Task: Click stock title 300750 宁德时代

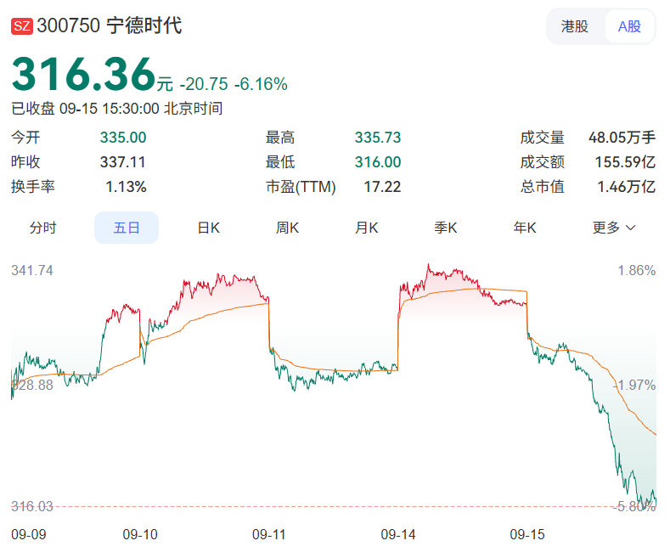Action: tap(110, 25)
